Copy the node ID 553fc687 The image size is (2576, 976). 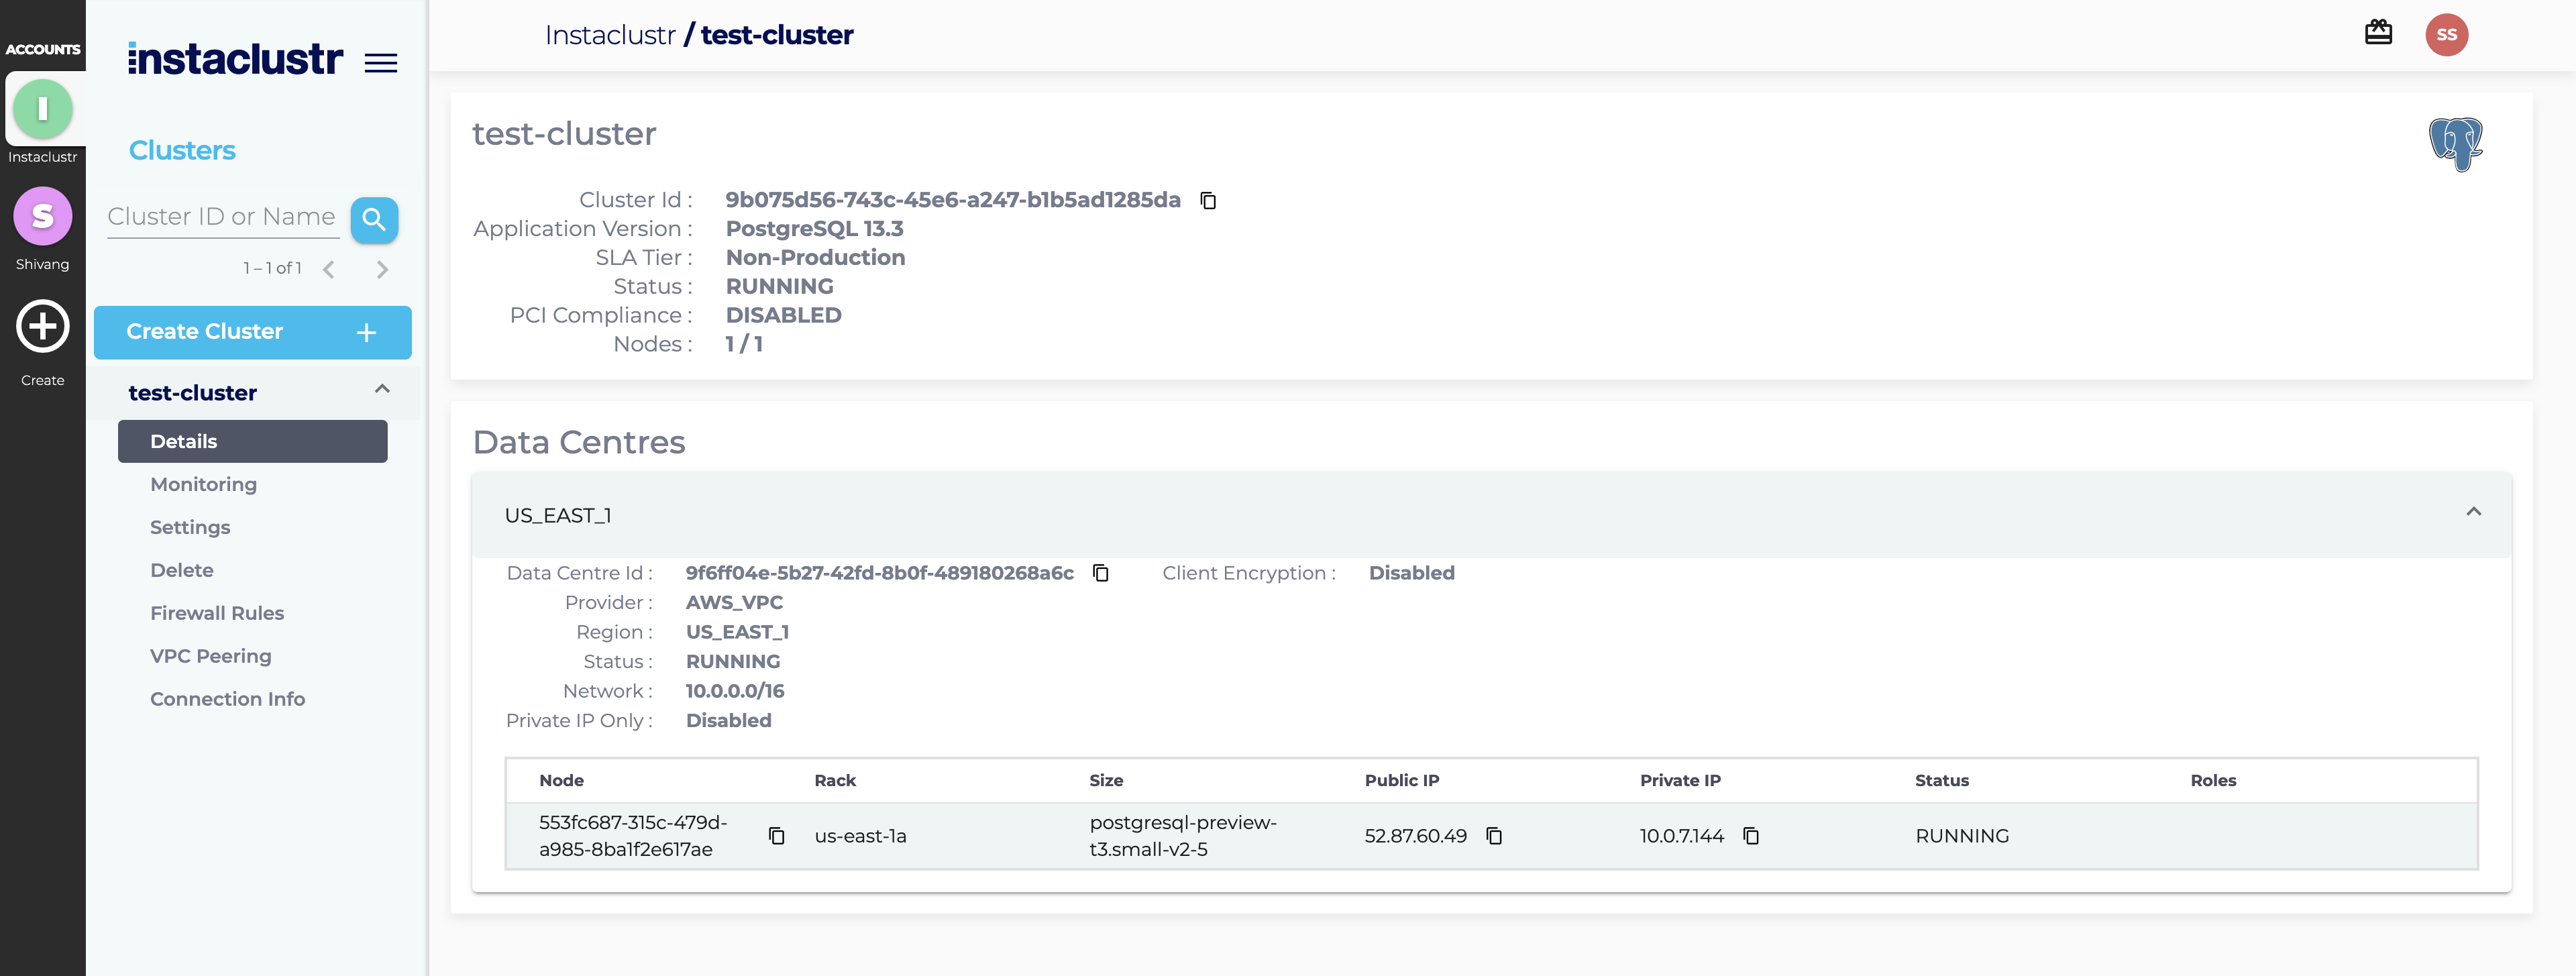776,836
